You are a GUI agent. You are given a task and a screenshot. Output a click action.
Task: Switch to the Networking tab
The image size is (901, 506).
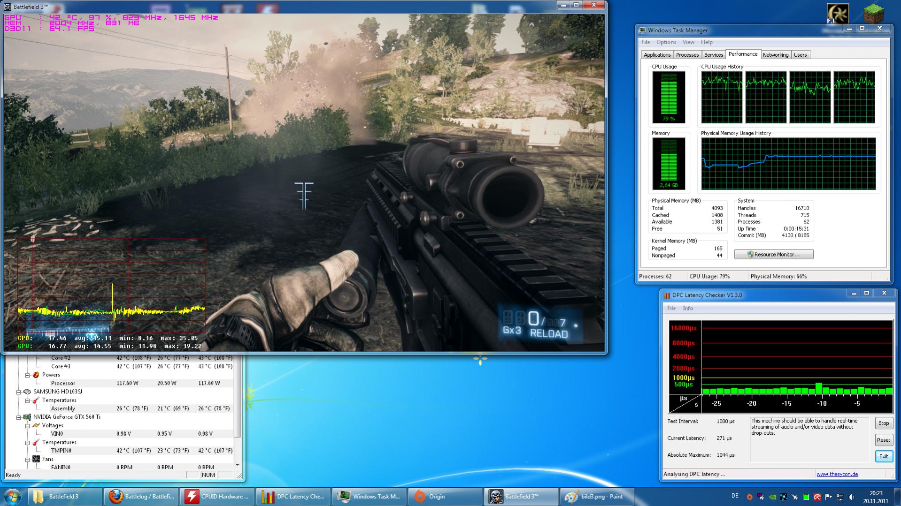tap(776, 55)
